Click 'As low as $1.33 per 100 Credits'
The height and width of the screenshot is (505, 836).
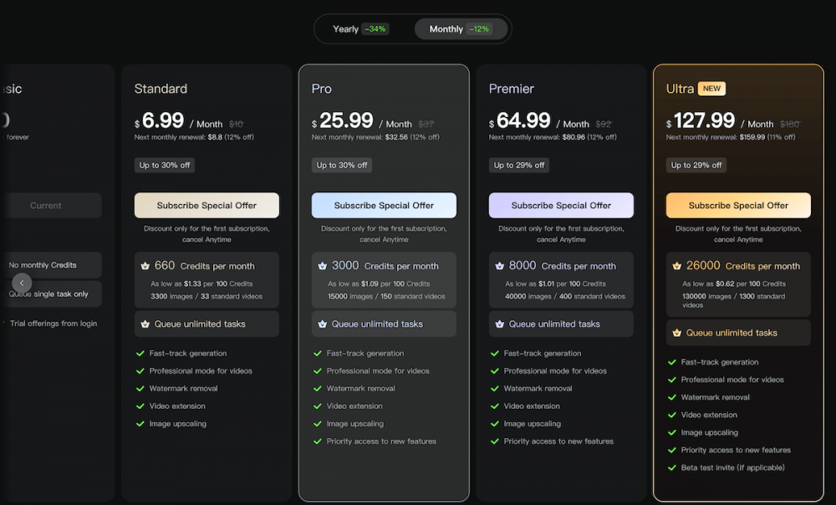click(201, 283)
